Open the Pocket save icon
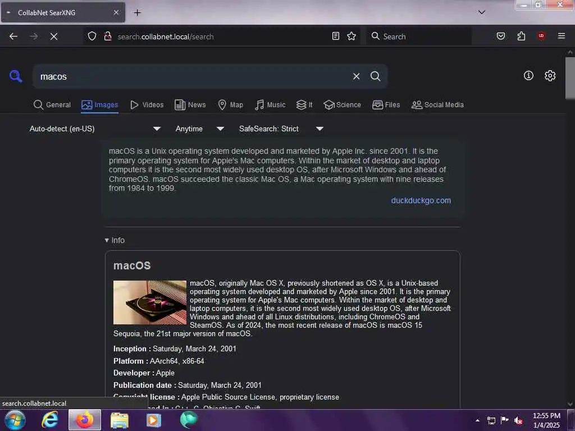The width and height of the screenshot is (575, 431). 501,36
